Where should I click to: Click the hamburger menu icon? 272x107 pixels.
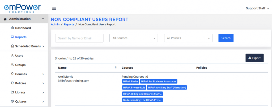54,8
